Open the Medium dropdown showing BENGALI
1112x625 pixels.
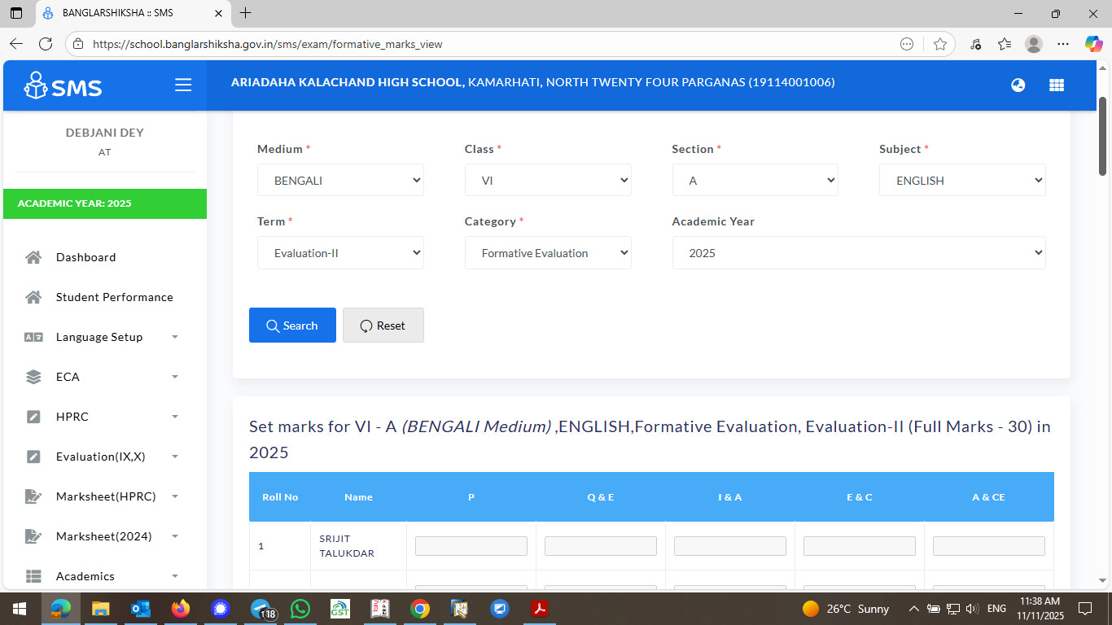(x=340, y=181)
